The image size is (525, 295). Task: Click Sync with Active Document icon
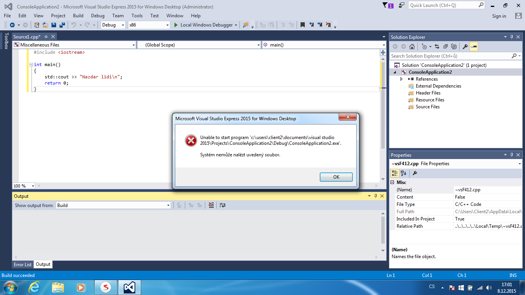point(437,46)
